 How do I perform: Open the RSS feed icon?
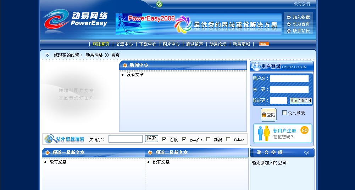(264, 44)
